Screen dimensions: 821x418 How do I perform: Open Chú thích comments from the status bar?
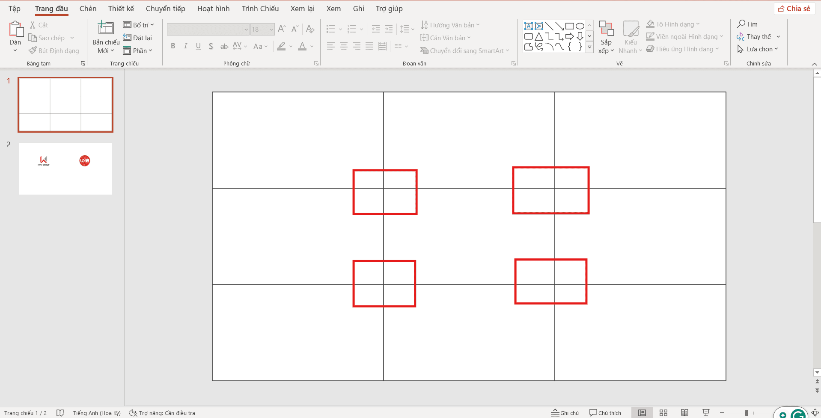(605, 412)
